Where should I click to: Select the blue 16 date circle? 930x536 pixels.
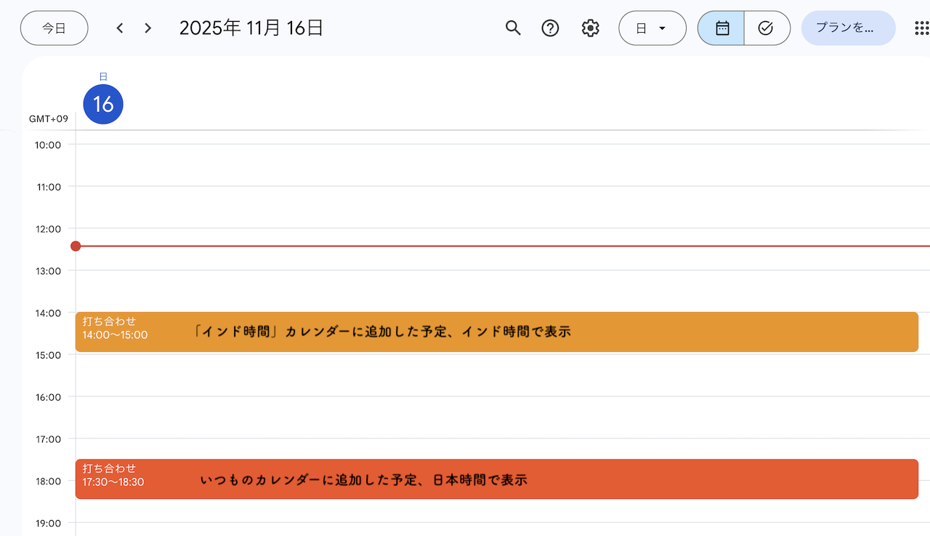pyautogui.click(x=103, y=104)
